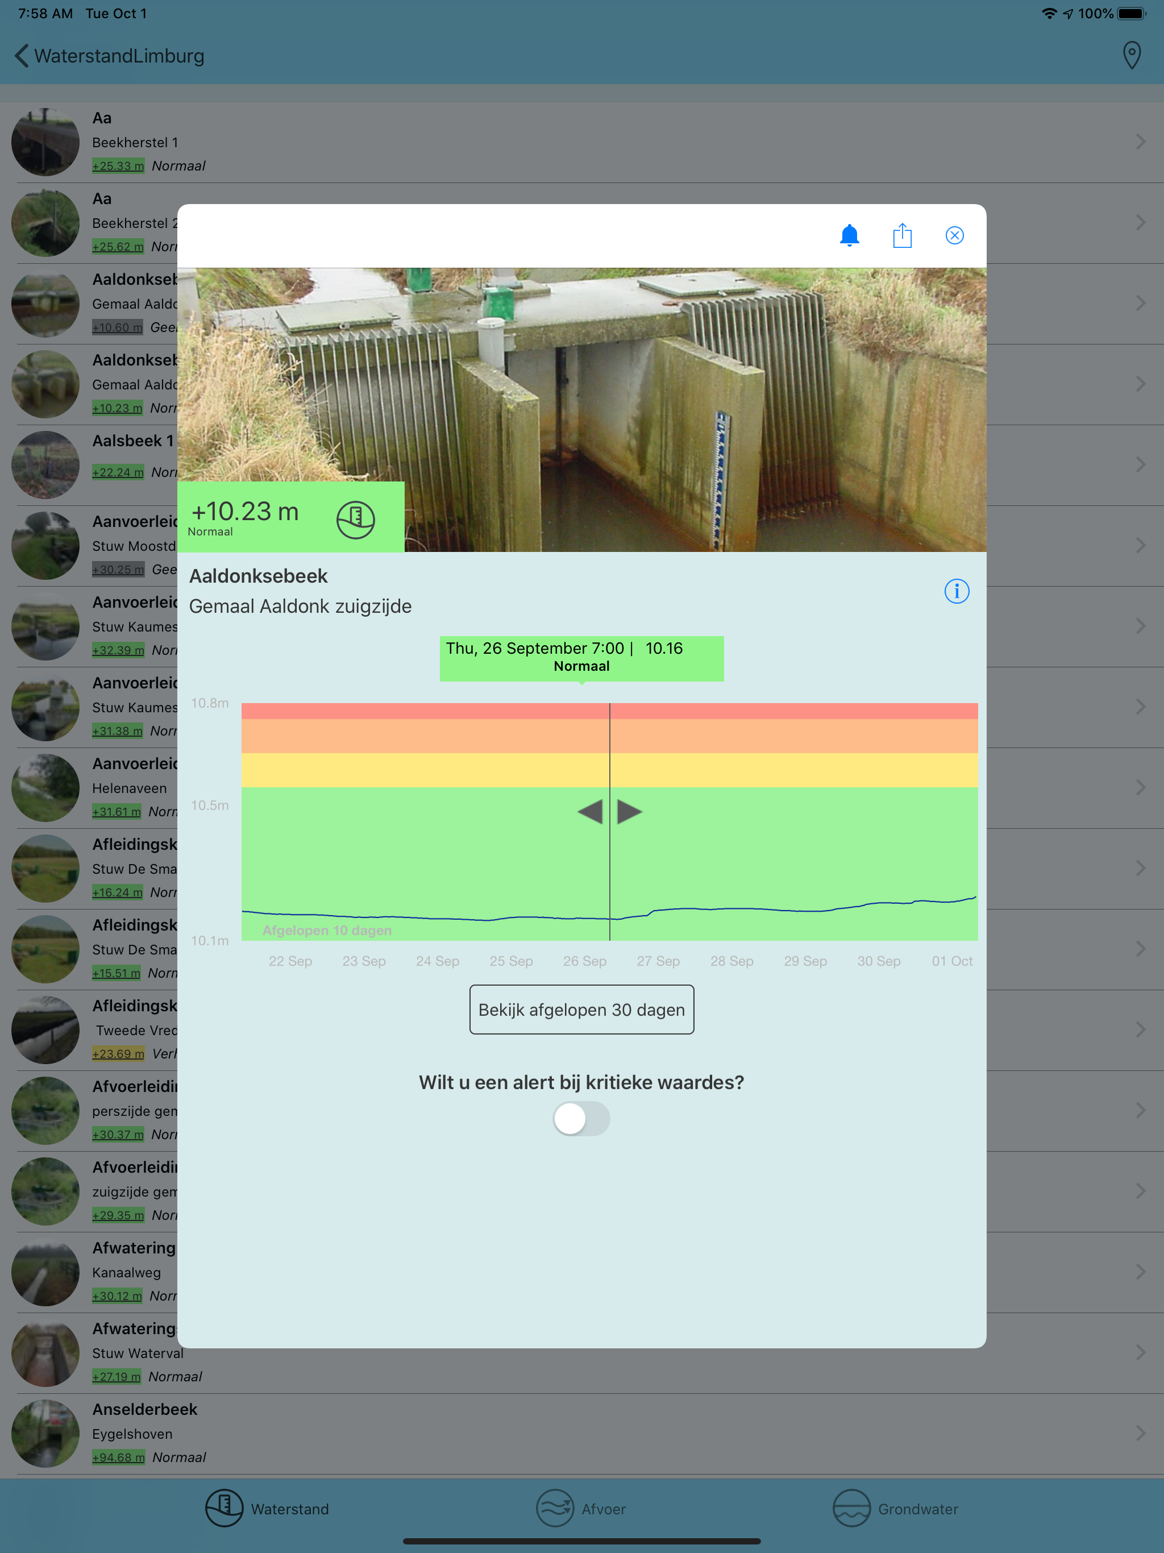Open the map location pin icon
Viewport: 1164px width, 1553px height.
(1132, 56)
